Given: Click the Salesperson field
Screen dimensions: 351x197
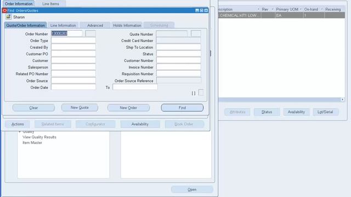Looking at the screenshot, I should [73, 67].
